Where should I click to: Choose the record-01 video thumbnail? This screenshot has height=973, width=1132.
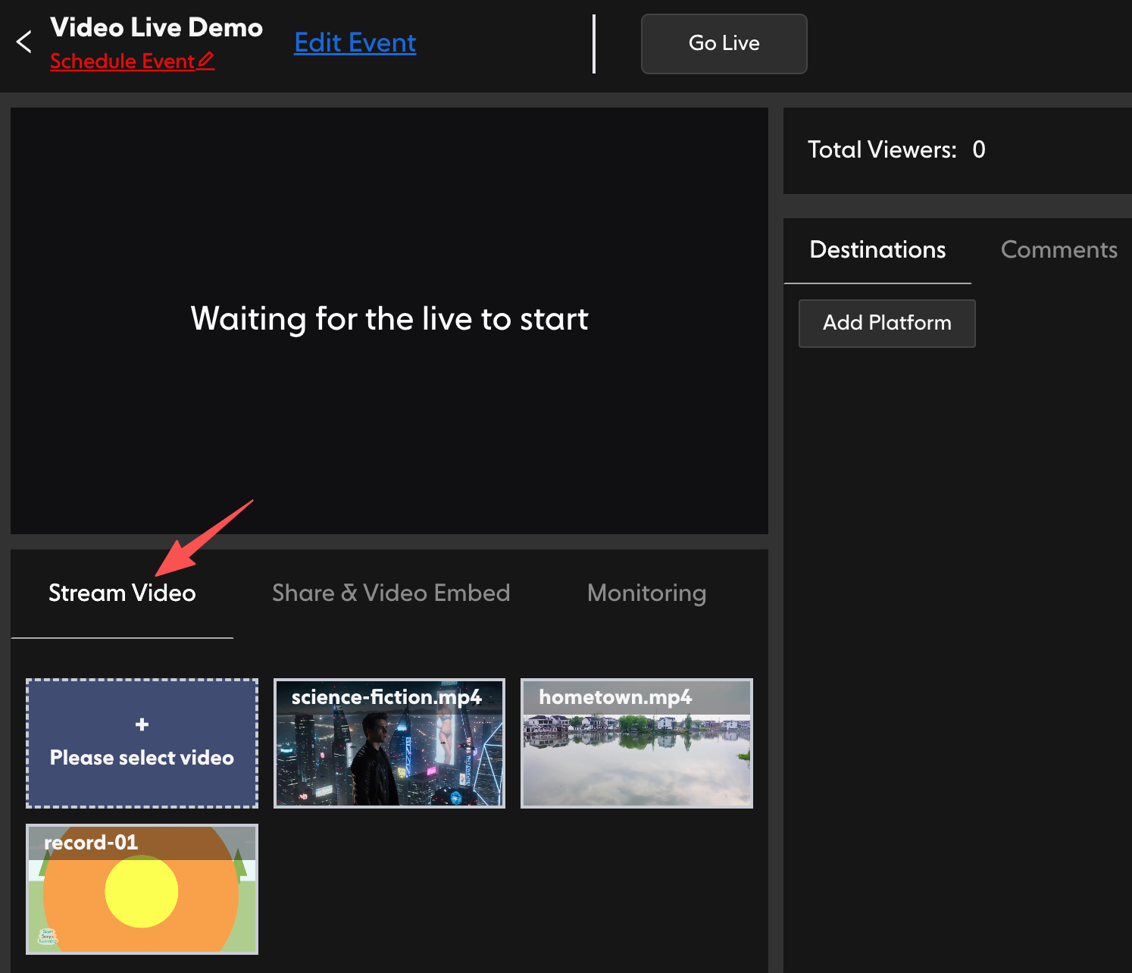(142, 889)
